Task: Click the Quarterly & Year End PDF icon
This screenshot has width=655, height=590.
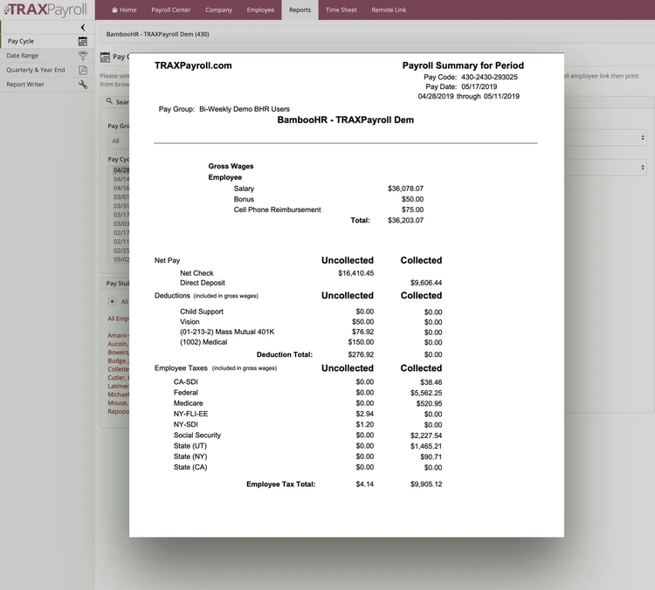Action: [x=83, y=70]
